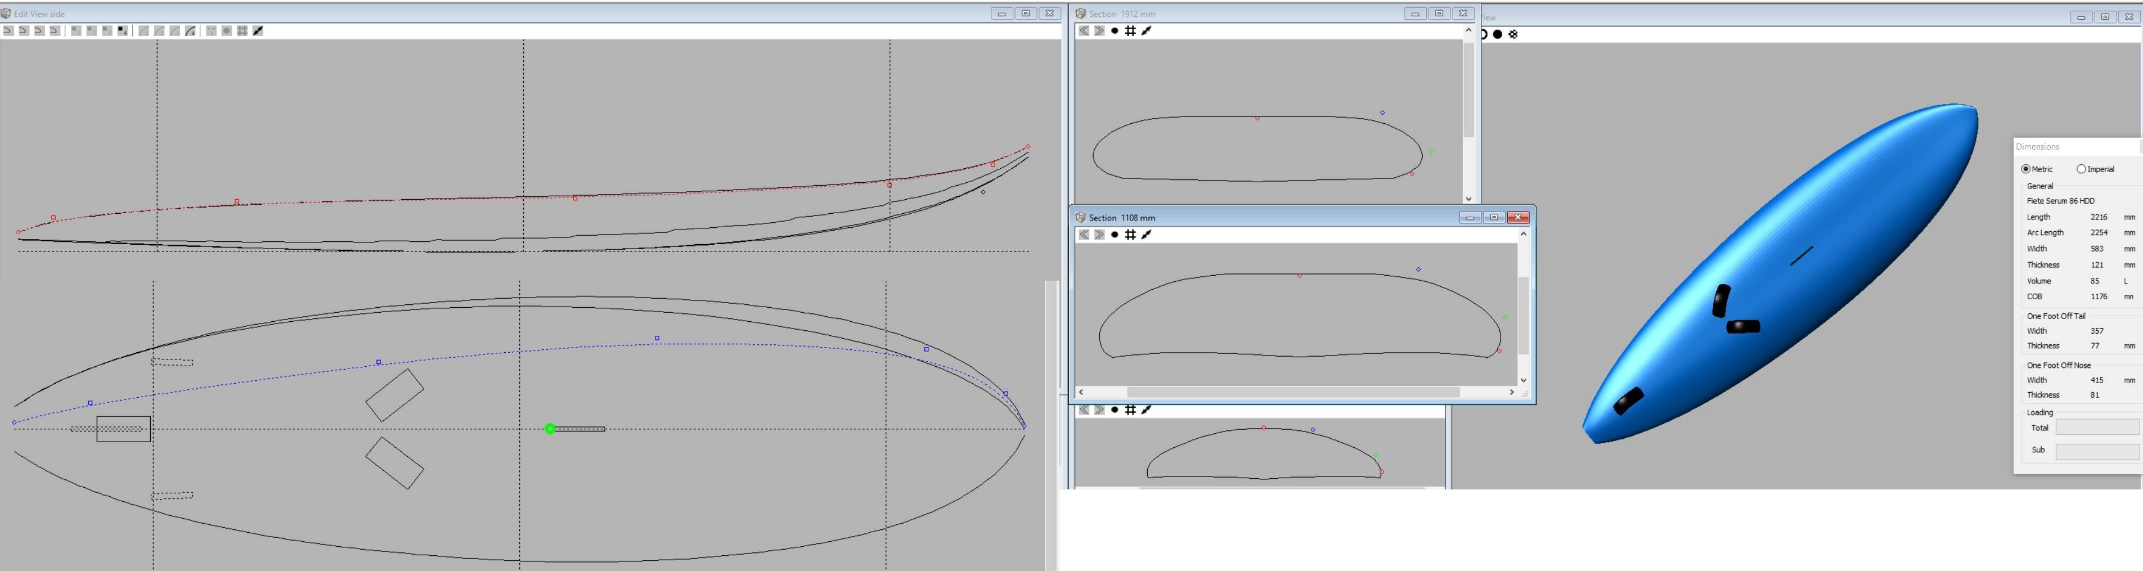
Task: Select the curve 4 icon in Edit View toolbar
Action: pos(191,31)
